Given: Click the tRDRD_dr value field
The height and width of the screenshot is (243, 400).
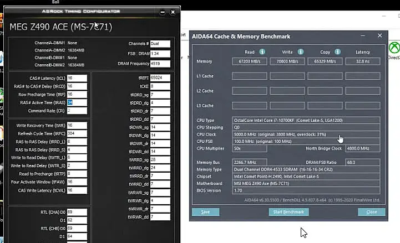Looking at the screenshot, I should click(x=160, y=111).
